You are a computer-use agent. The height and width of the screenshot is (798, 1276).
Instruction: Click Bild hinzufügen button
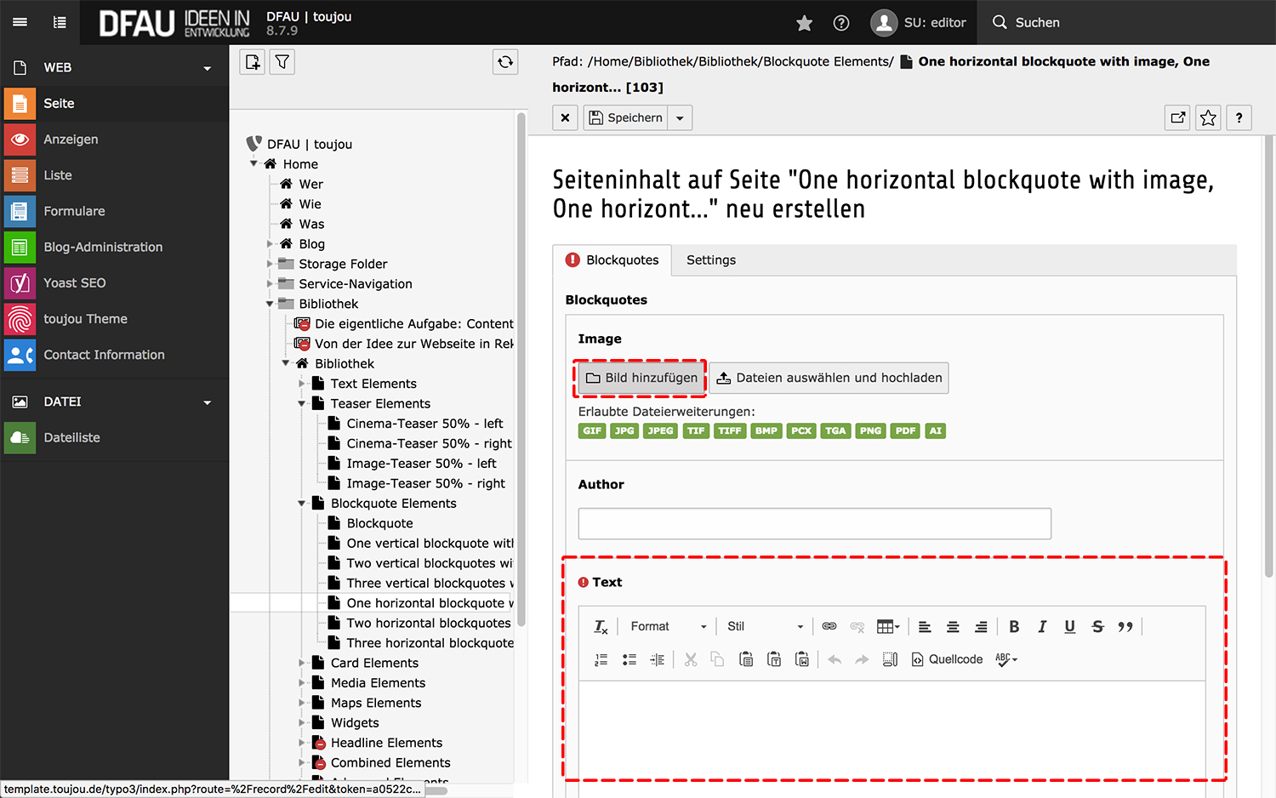coord(642,378)
